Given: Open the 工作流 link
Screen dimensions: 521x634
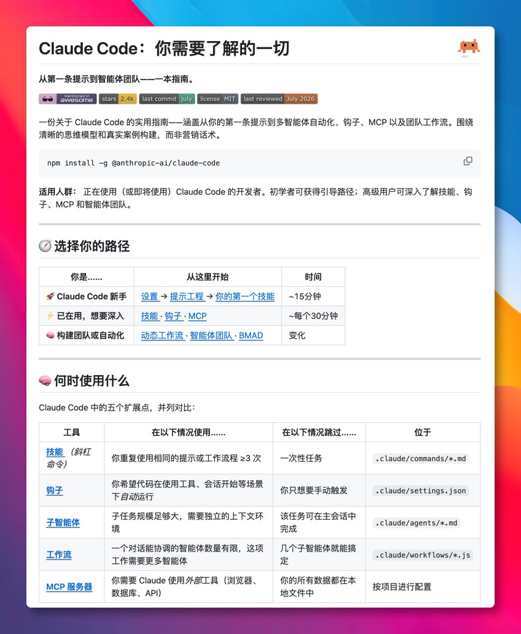Looking at the screenshot, I should (59, 555).
